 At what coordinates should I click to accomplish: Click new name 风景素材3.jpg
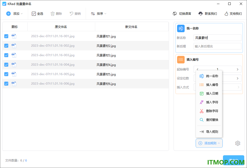[x=106, y=55]
